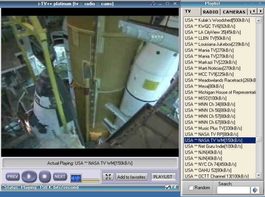The height and width of the screenshot is (197, 265).
Task: Select USA ** Louisiana Jukebox[239kB/s]
Action: [x=220, y=44]
